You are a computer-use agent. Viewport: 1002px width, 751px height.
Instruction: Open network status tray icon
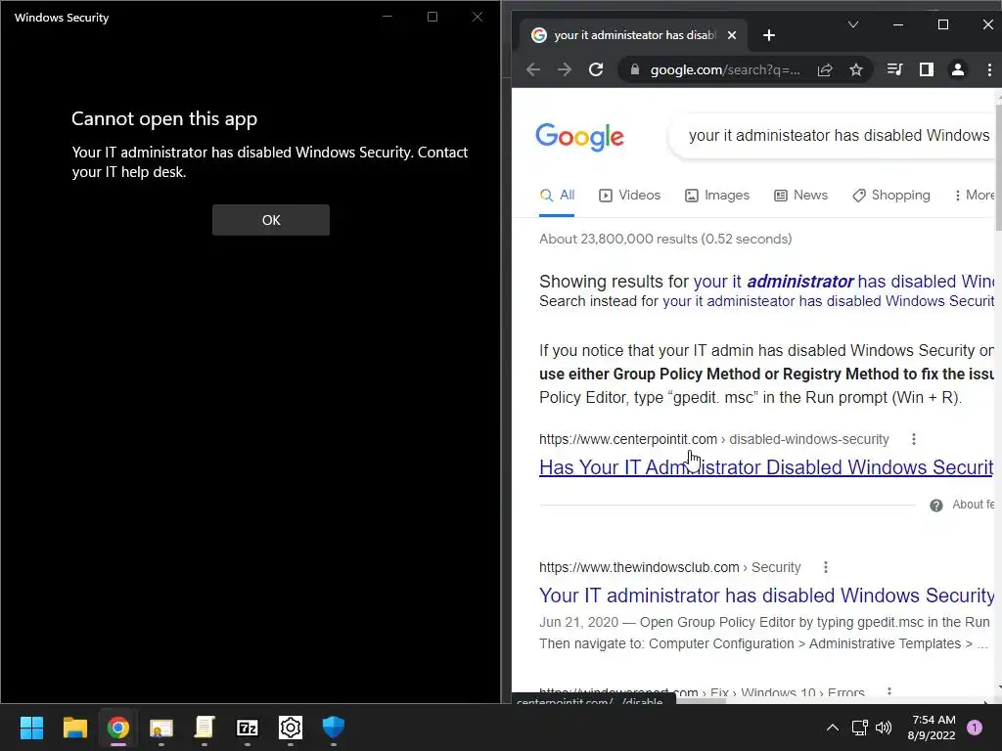coord(859,728)
